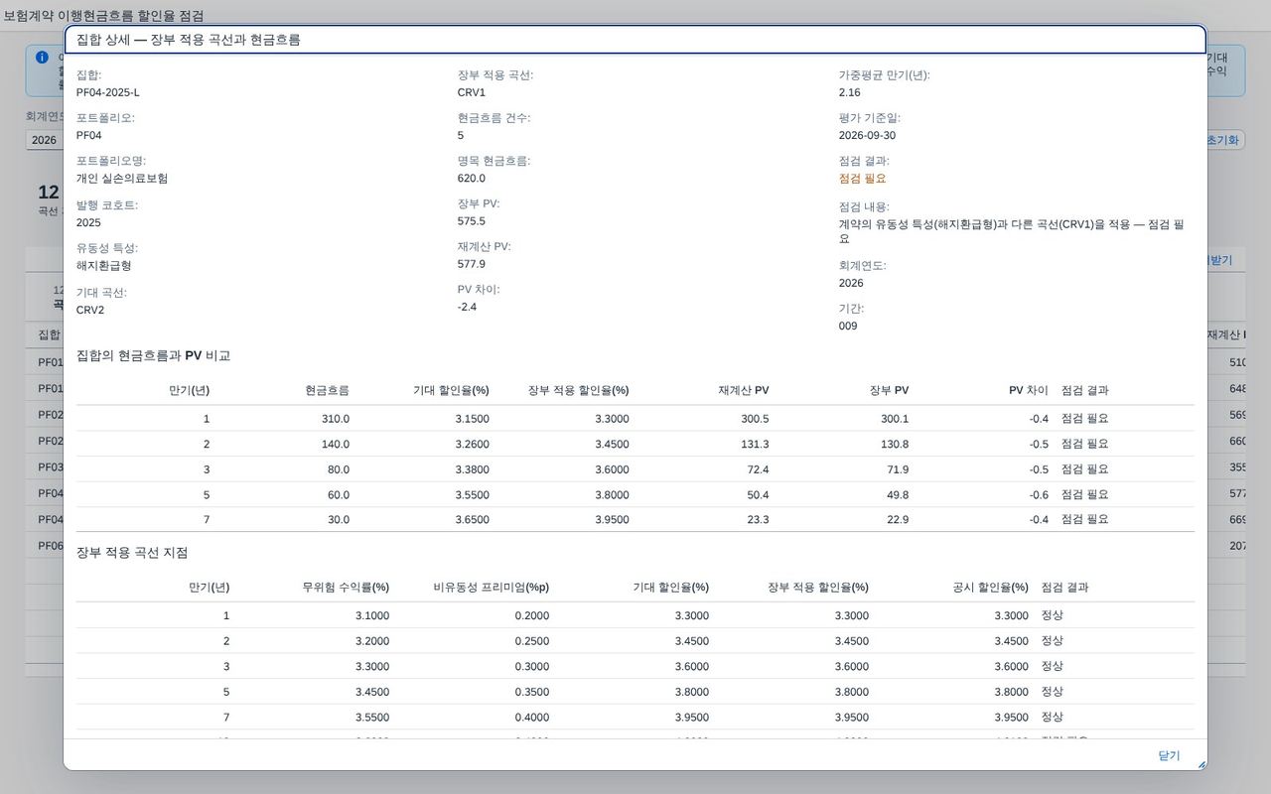
Task: Click the PF03 row label behind the dialog
Action: click(51, 467)
